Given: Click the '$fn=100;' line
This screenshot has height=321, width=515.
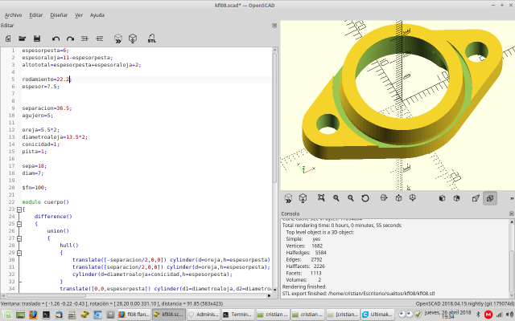Looking at the screenshot, I should (34, 188).
